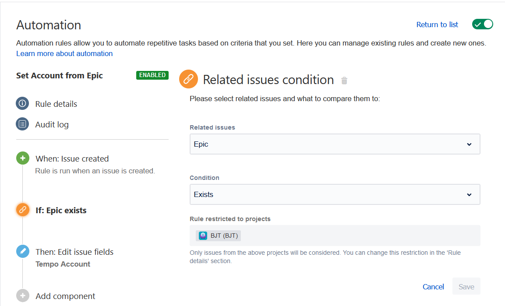Click the blue pencil Edit issue fields icon

[x=22, y=252]
